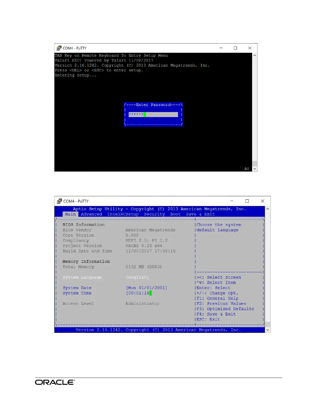
Task: Switch to the IntelRCSetup tab
Action: coord(123,214)
